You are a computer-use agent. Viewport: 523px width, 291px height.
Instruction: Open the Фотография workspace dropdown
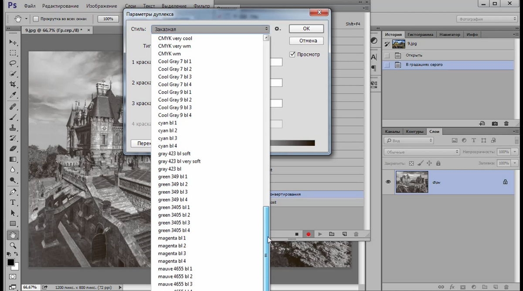click(x=487, y=19)
